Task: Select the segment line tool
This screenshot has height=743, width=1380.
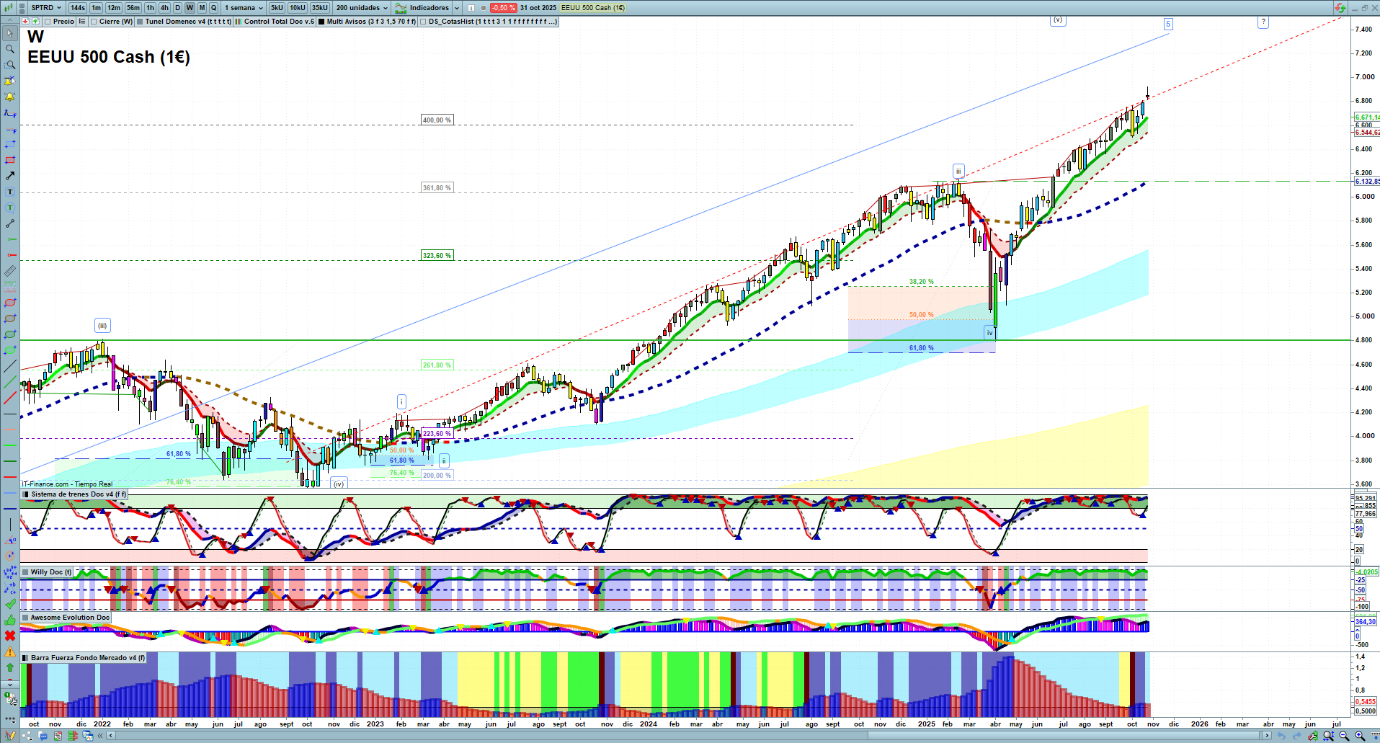Action: [9, 223]
